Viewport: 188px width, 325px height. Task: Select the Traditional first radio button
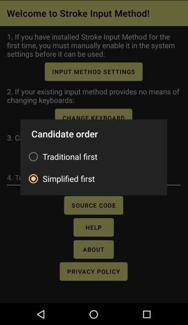pyautogui.click(x=33, y=157)
